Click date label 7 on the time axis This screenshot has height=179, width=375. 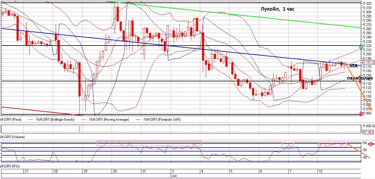click(x=290, y=171)
